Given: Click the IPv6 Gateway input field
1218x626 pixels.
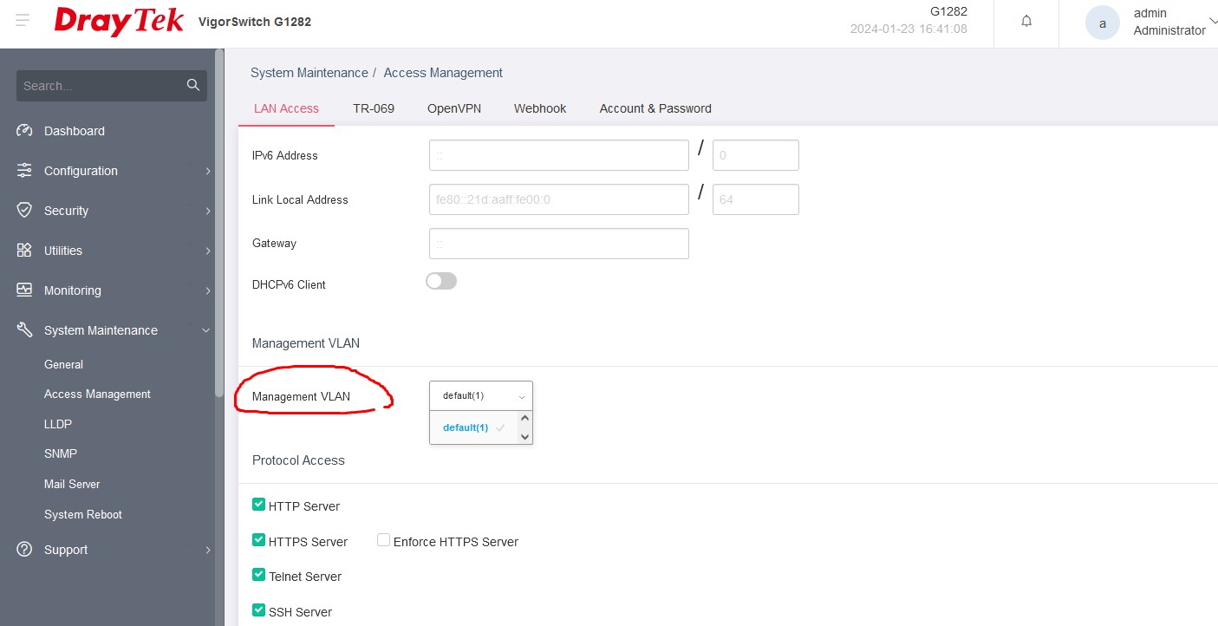Looking at the screenshot, I should point(558,244).
